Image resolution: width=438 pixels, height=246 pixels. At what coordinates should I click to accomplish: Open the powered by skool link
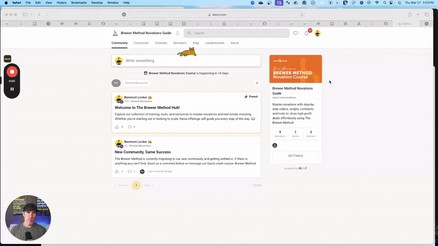pos(295,168)
